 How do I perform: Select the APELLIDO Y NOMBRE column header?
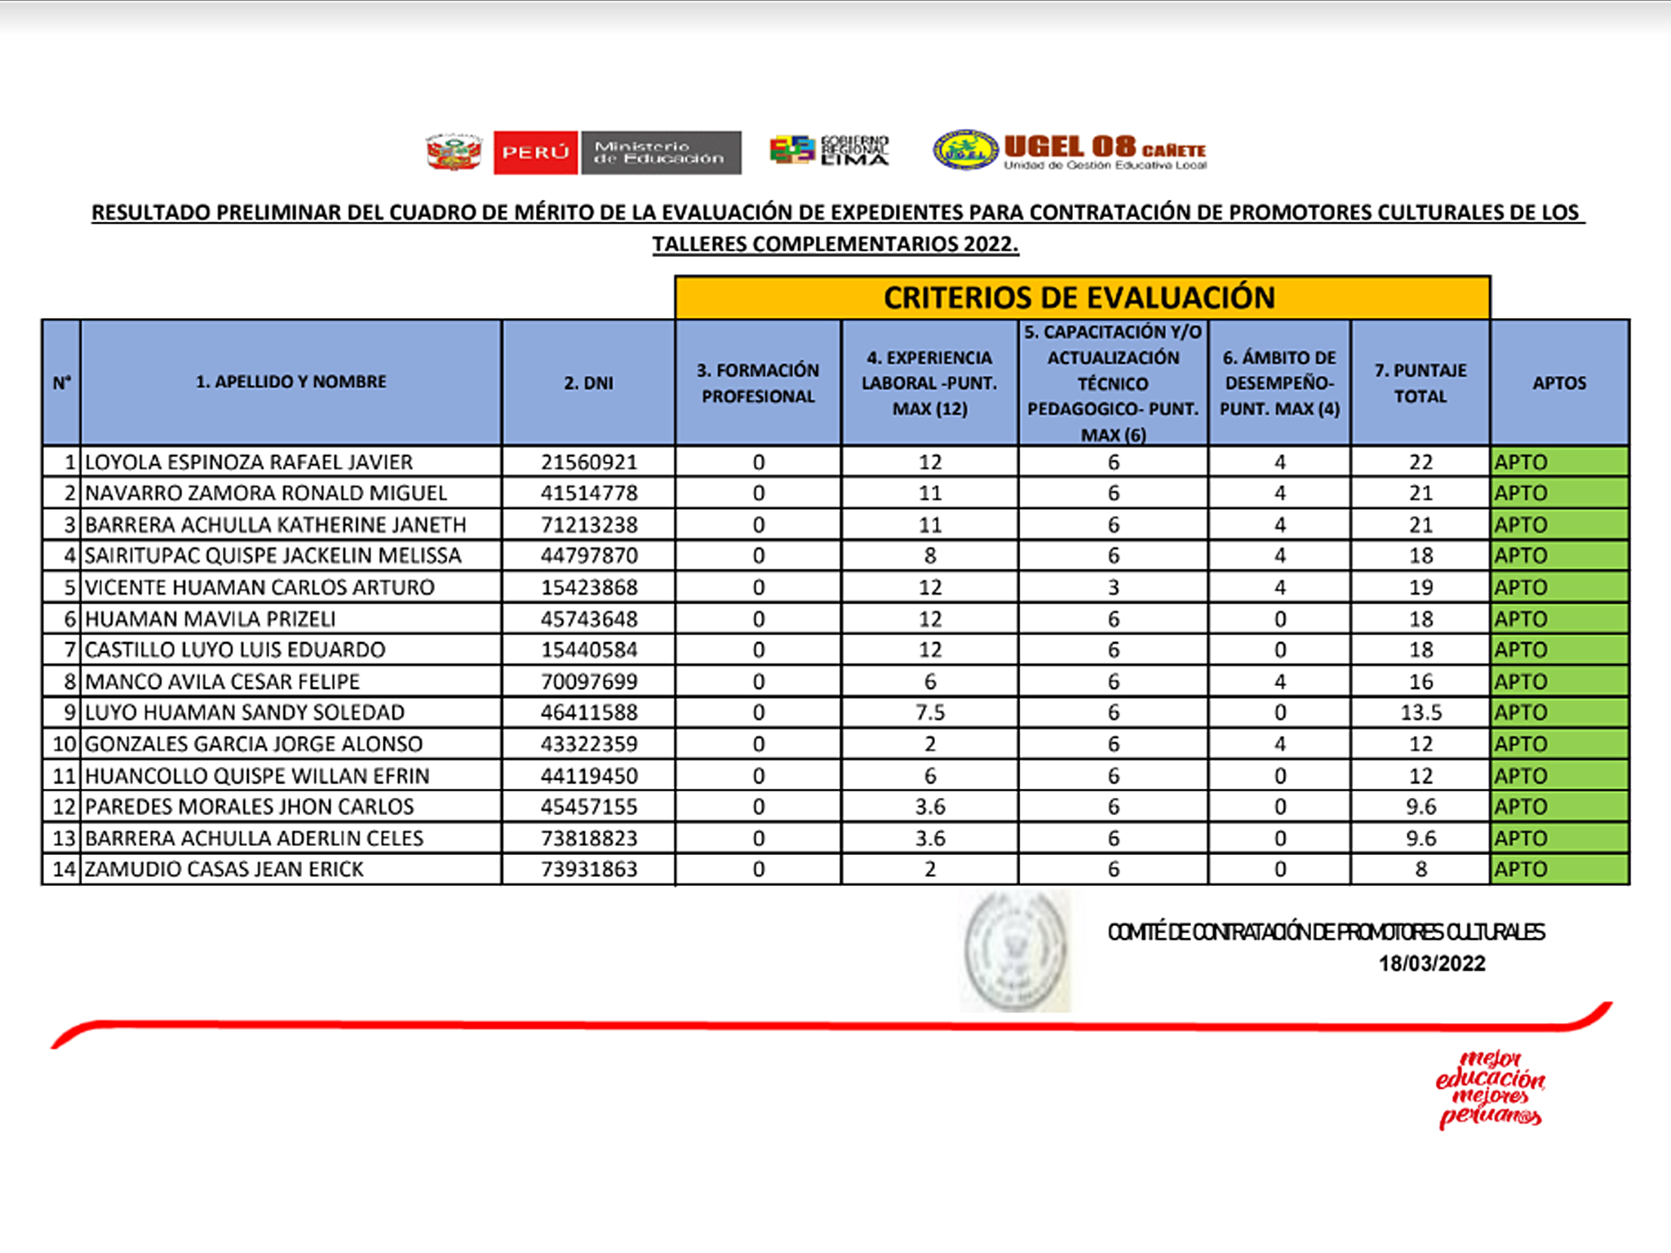[x=290, y=382]
